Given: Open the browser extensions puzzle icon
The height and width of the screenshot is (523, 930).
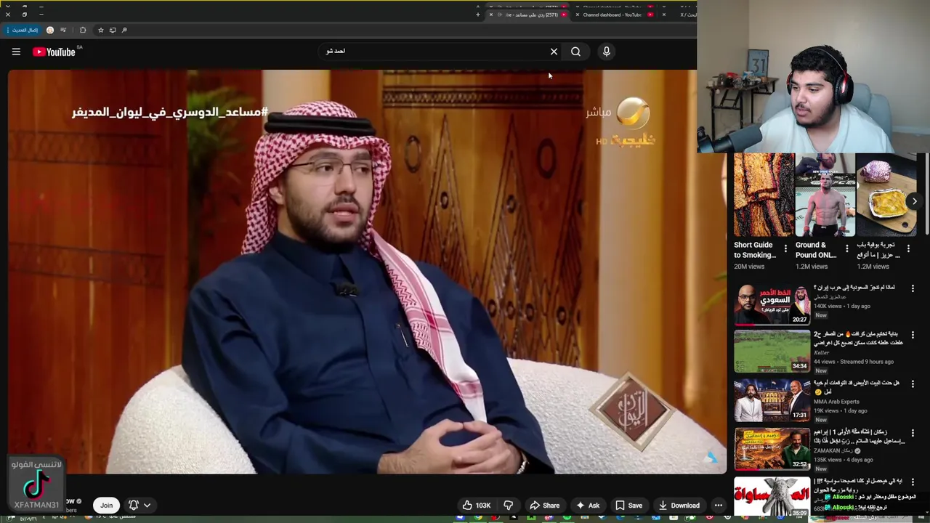Looking at the screenshot, I should tap(83, 30).
